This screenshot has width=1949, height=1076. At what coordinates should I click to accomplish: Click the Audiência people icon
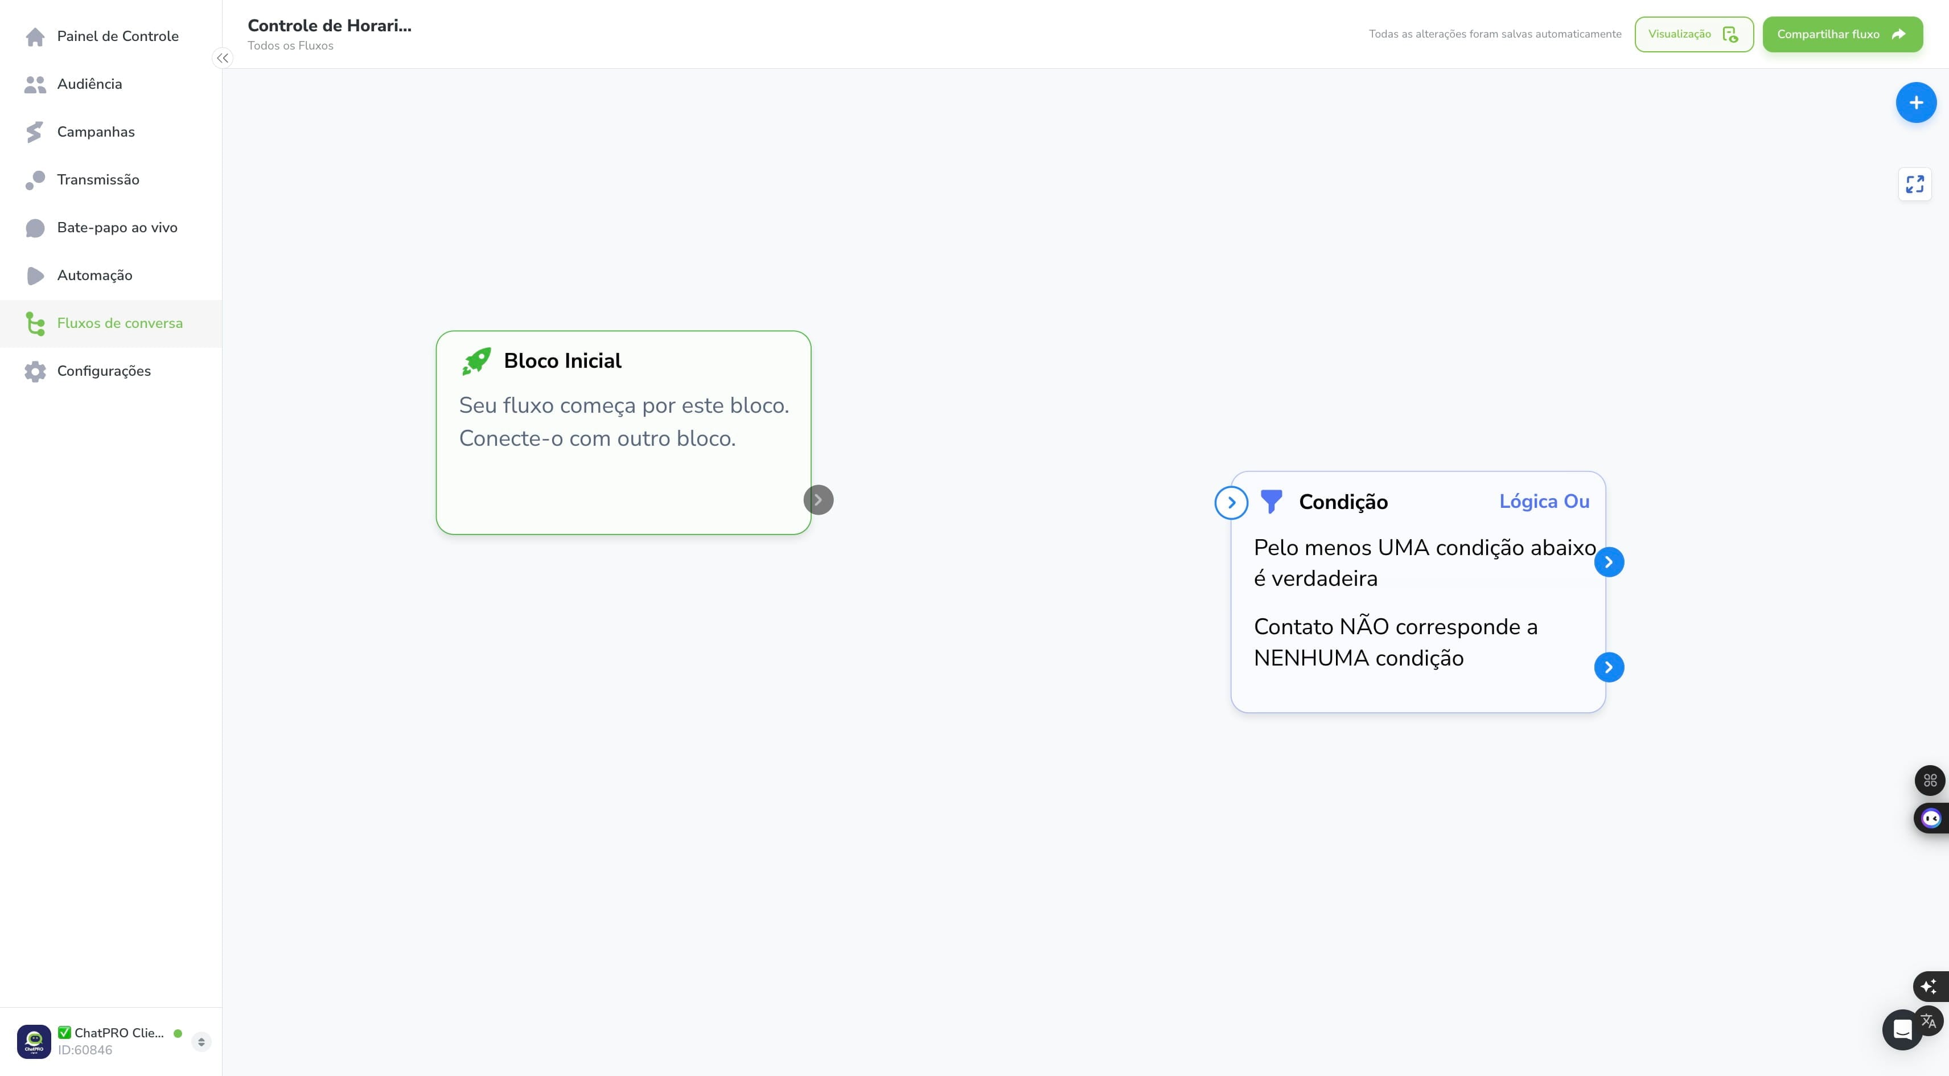tap(35, 84)
